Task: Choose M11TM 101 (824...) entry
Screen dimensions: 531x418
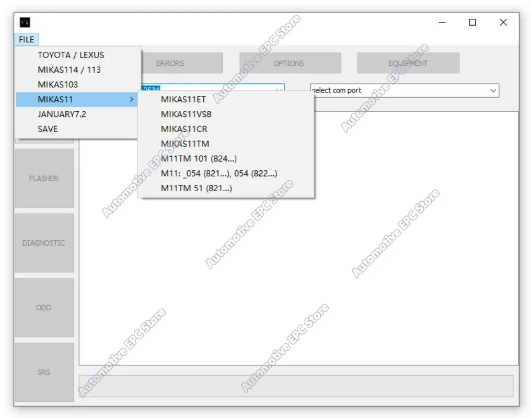Action: pyautogui.click(x=226, y=159)
